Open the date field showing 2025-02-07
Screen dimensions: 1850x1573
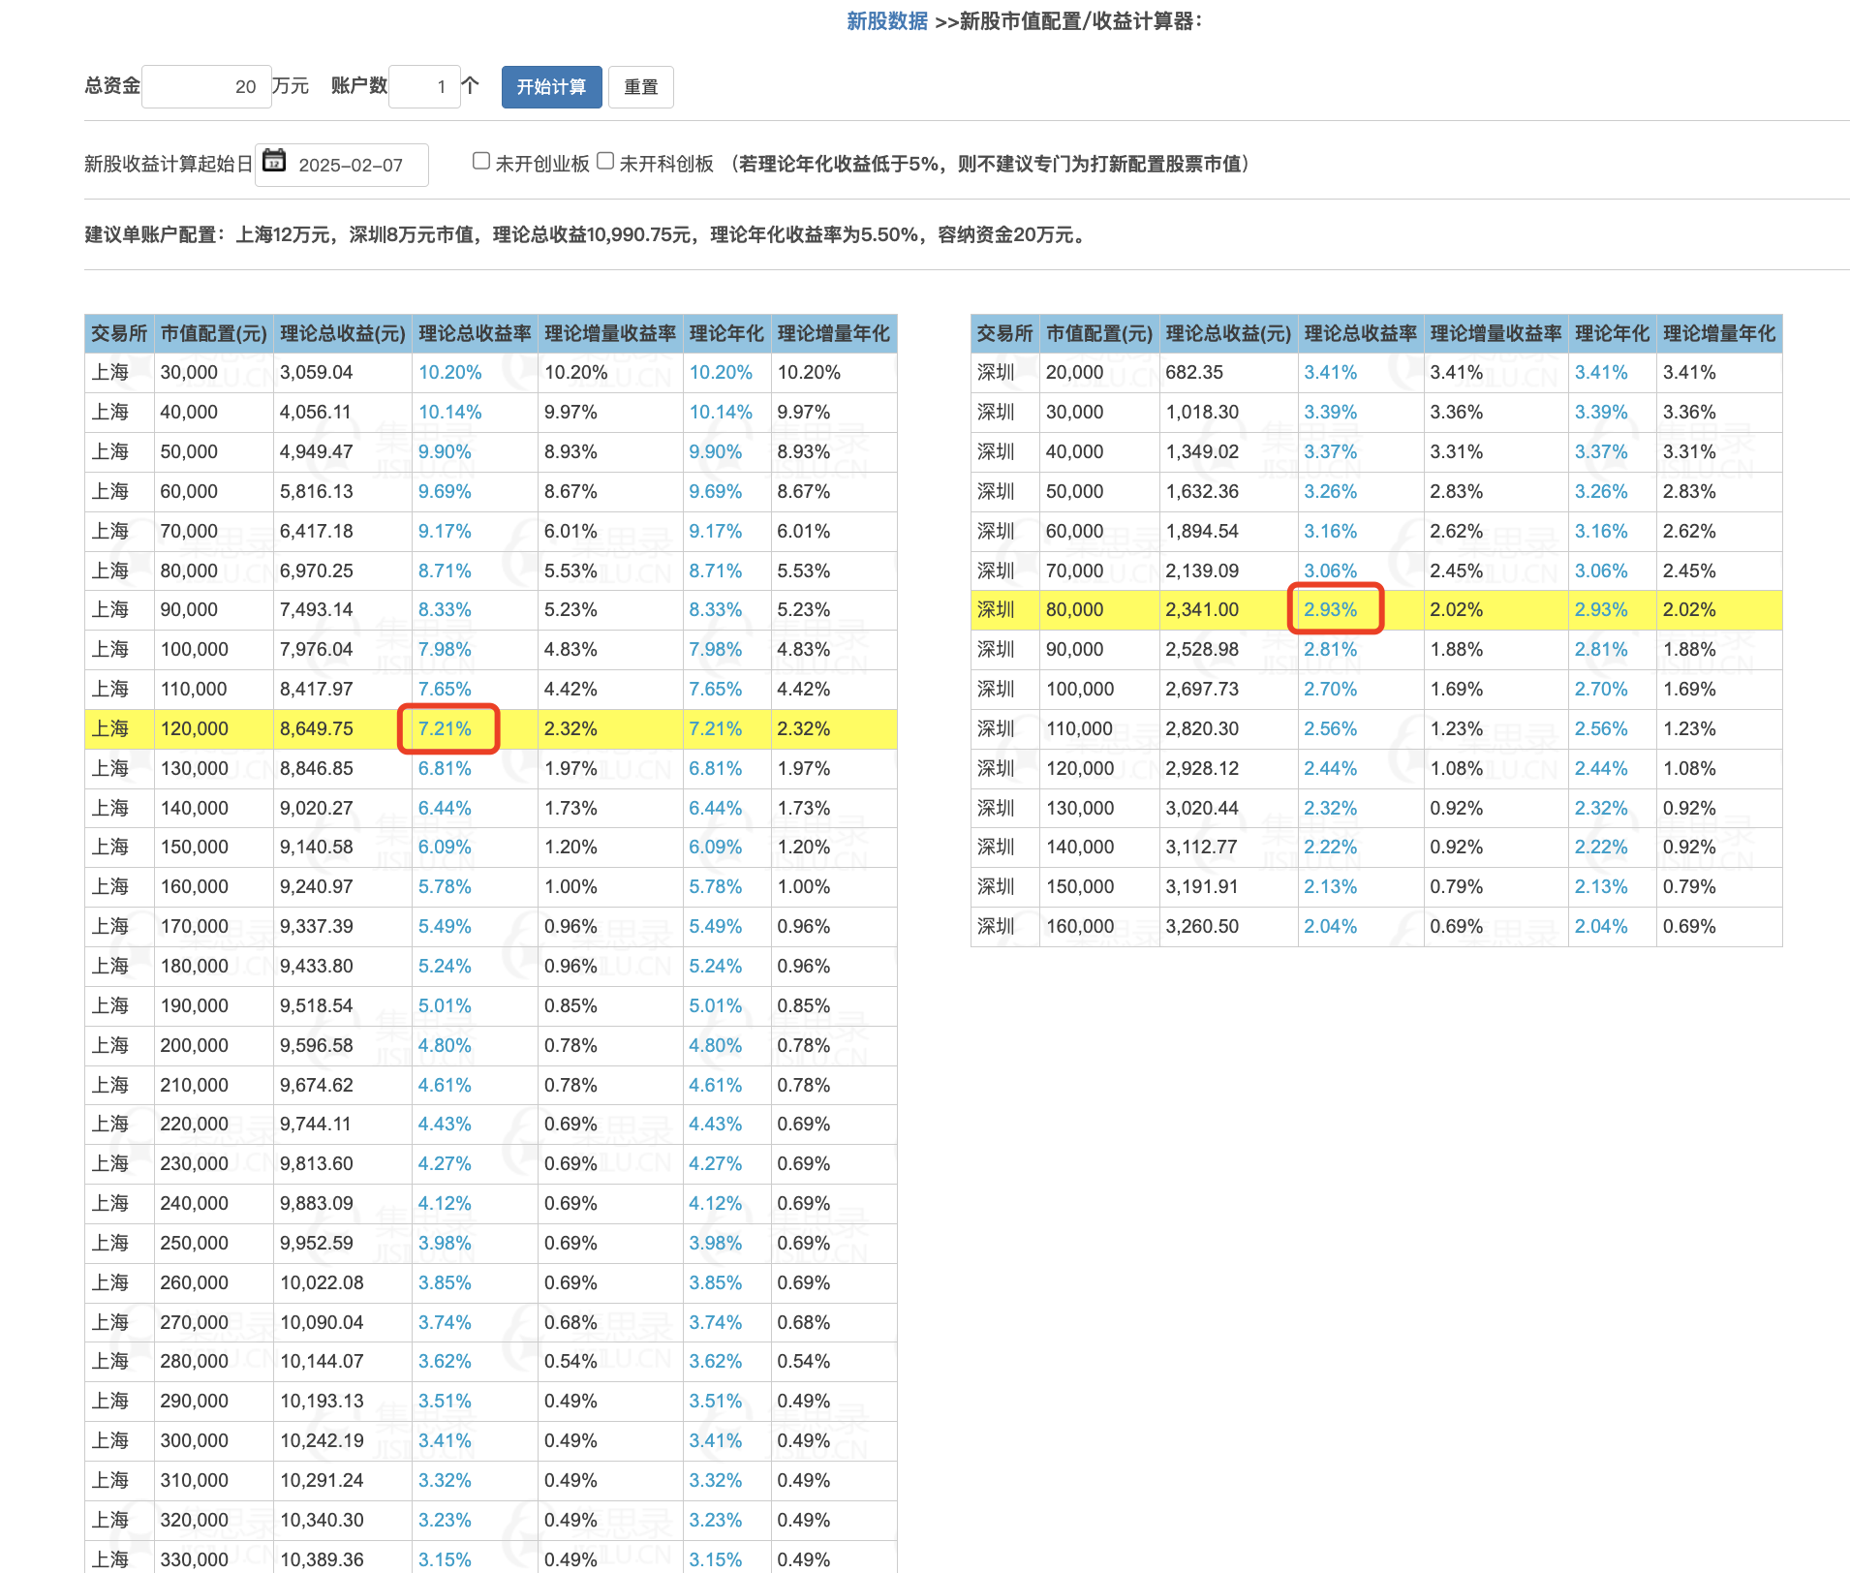353,166
